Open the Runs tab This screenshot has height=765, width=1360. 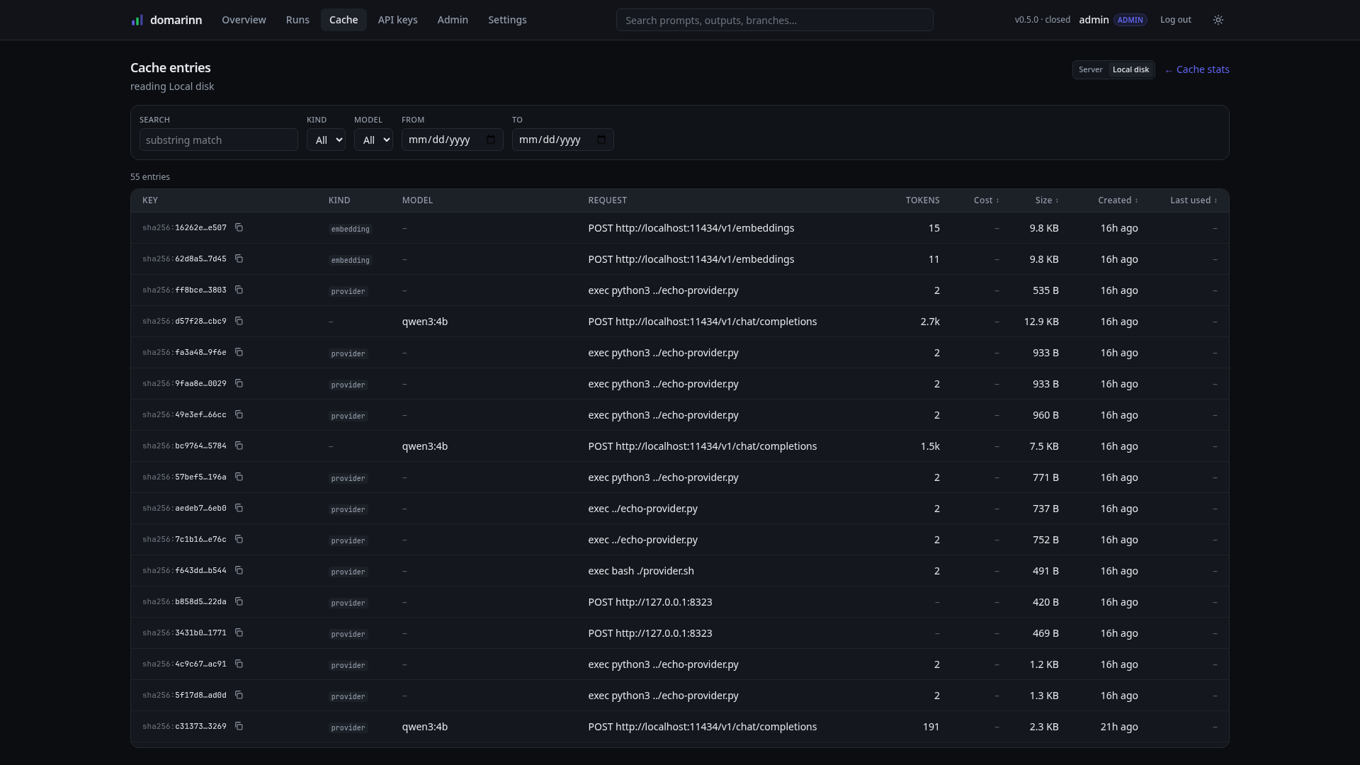[x=297, y=20]
